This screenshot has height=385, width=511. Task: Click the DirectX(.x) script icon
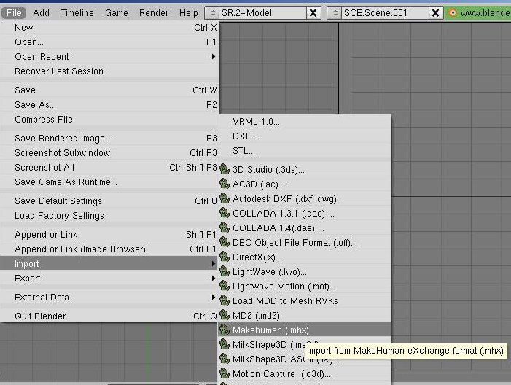coord(225,257)
